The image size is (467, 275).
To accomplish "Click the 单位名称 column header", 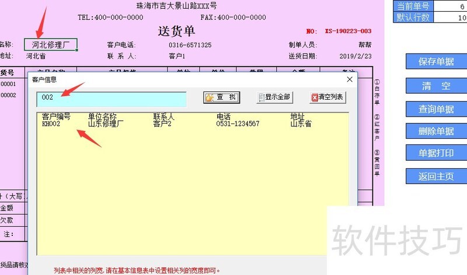I will pyautogui.click(x=102, y=117).
